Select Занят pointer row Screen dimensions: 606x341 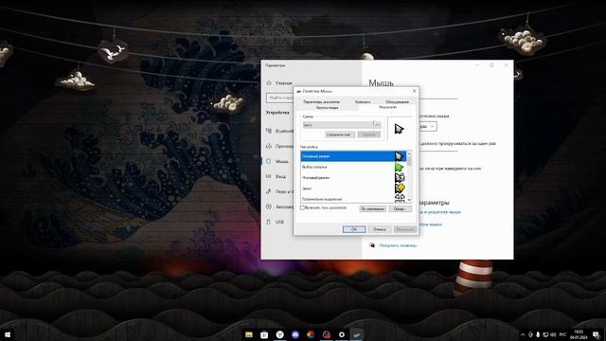pyautogui.click(x=353, y=188)
